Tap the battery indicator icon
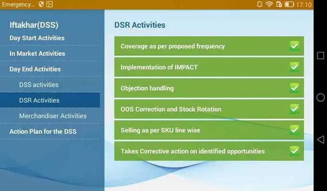The image size is (327, 191). [289, 4]
